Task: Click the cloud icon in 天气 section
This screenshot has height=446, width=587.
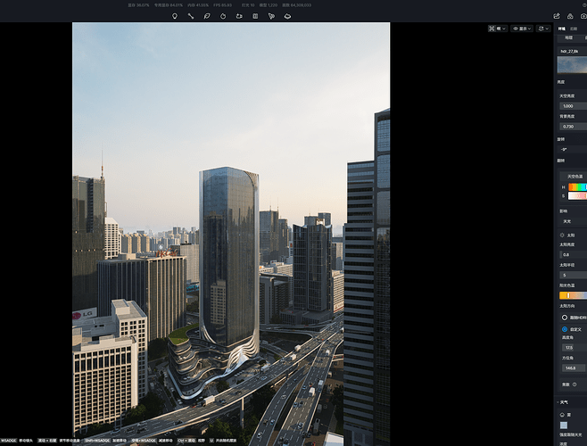Action: click(x=562, y=415)
